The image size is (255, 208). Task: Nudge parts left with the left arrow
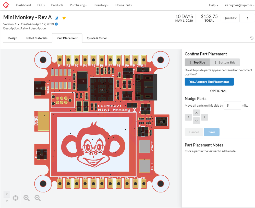[188, 117]
